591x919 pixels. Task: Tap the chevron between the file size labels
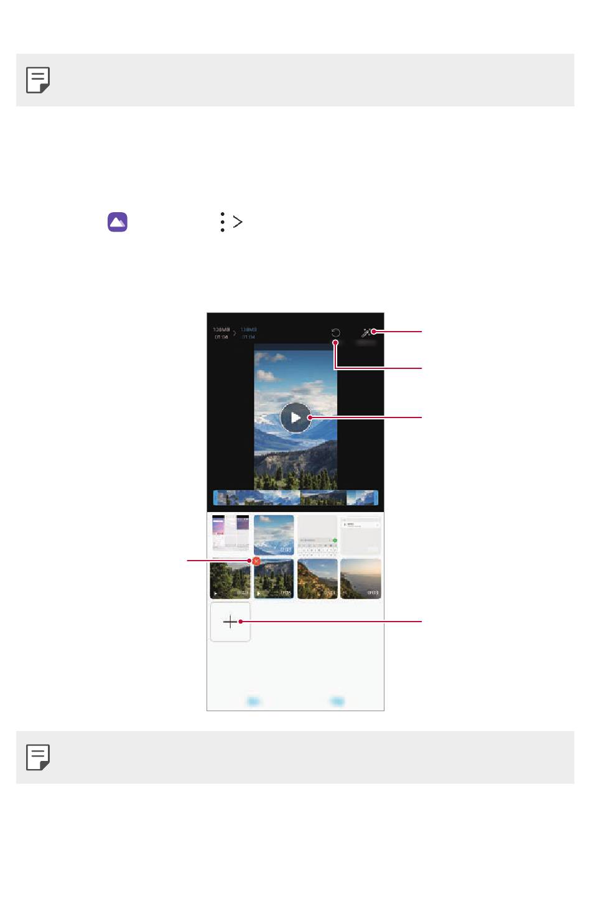pos(235,334)
